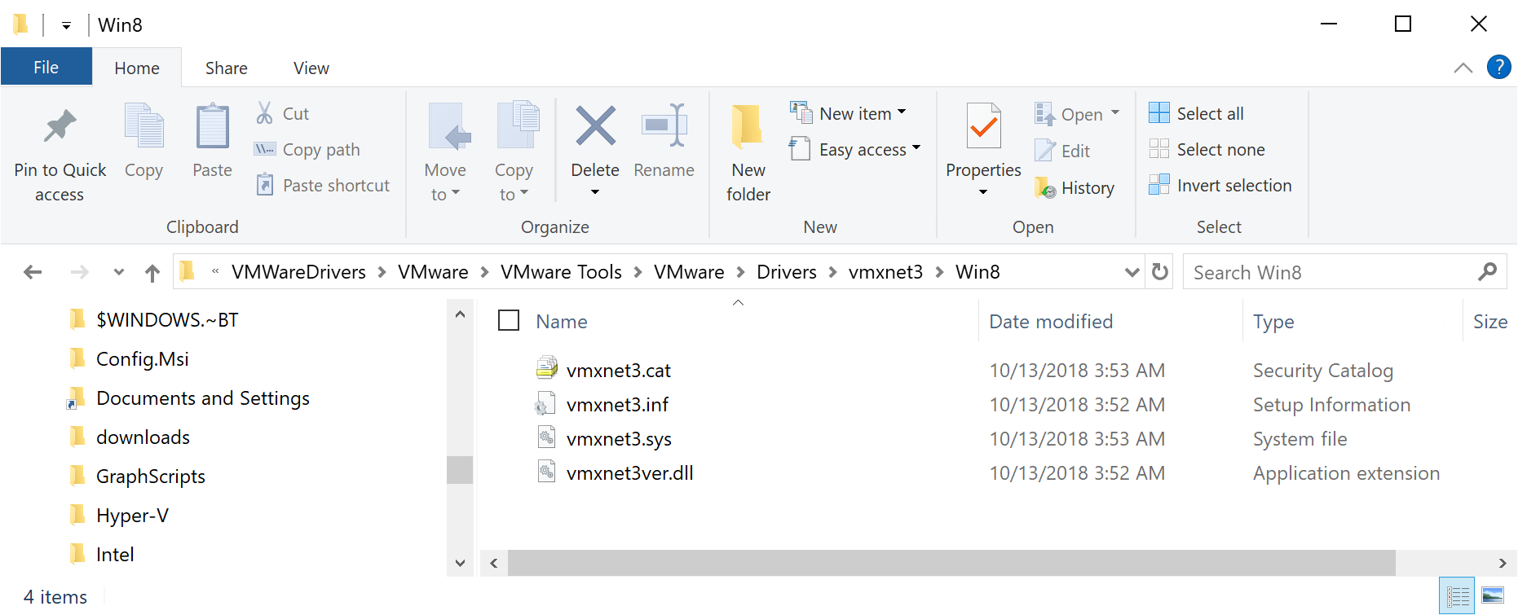Select the Hyper-V folder in tree
The image size is (1518, 615).
132,516
